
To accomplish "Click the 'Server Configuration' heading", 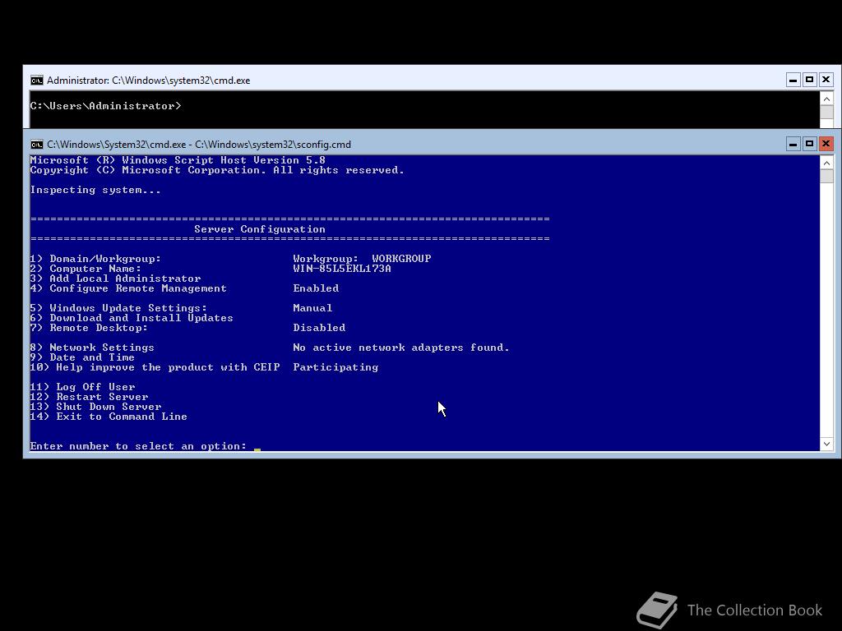I will pos(259,229).
